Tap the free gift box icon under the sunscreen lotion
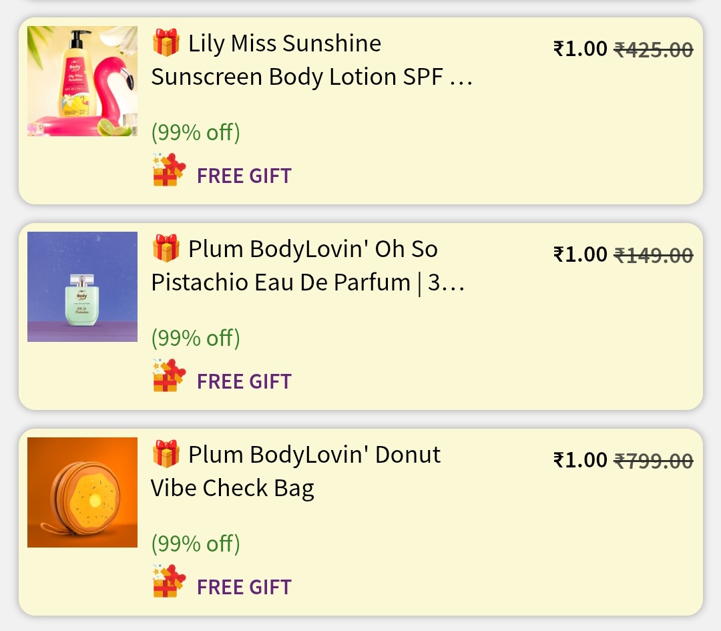Screen dimensions: 721x631 [x=169, y=171]
